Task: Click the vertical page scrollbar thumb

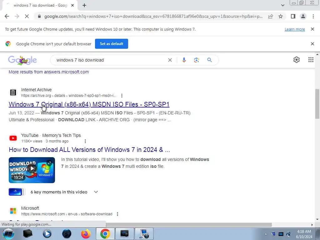Action: pos(317,104)
